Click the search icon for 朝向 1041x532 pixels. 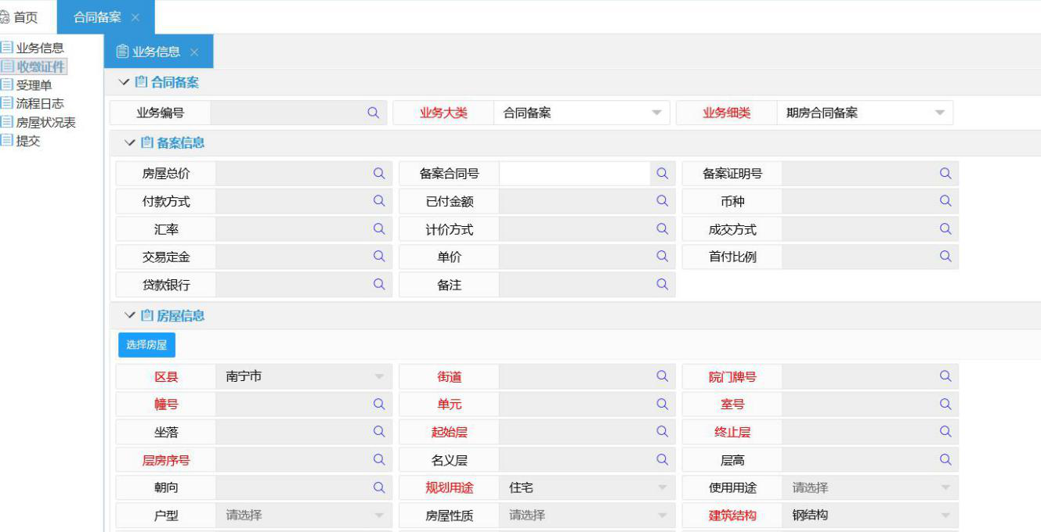click(x=379, y=487)
